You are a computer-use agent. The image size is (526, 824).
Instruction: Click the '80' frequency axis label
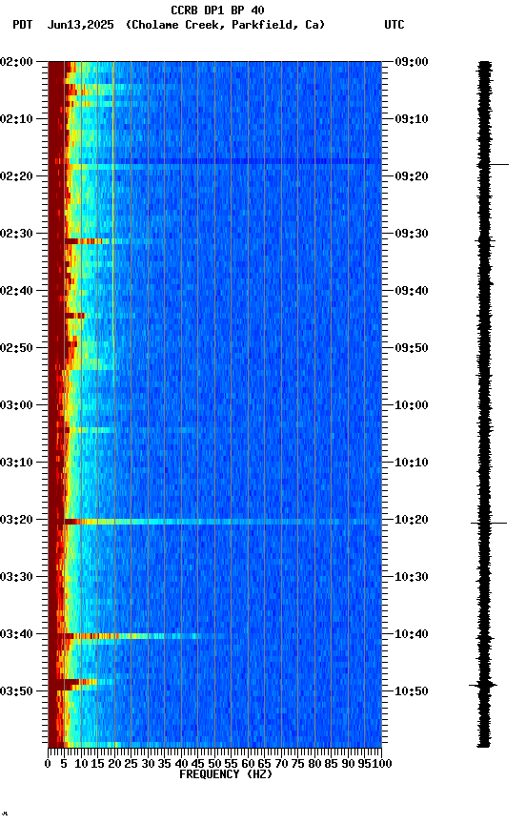coord(314,765)
